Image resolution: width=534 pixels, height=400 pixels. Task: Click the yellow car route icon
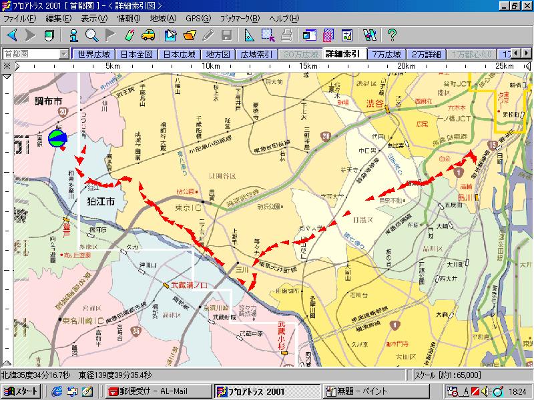click(148, 35)
